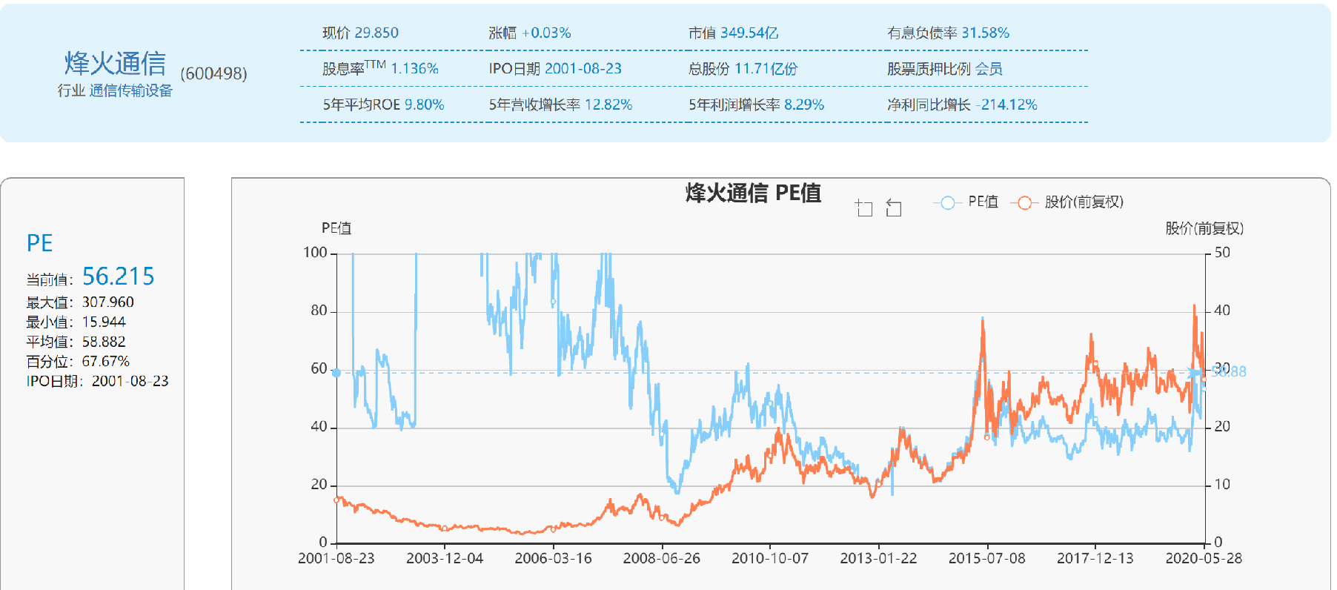The image size is (1337, 590).
Task: Click the 现价 29.850 value
Action: [376, 33]
